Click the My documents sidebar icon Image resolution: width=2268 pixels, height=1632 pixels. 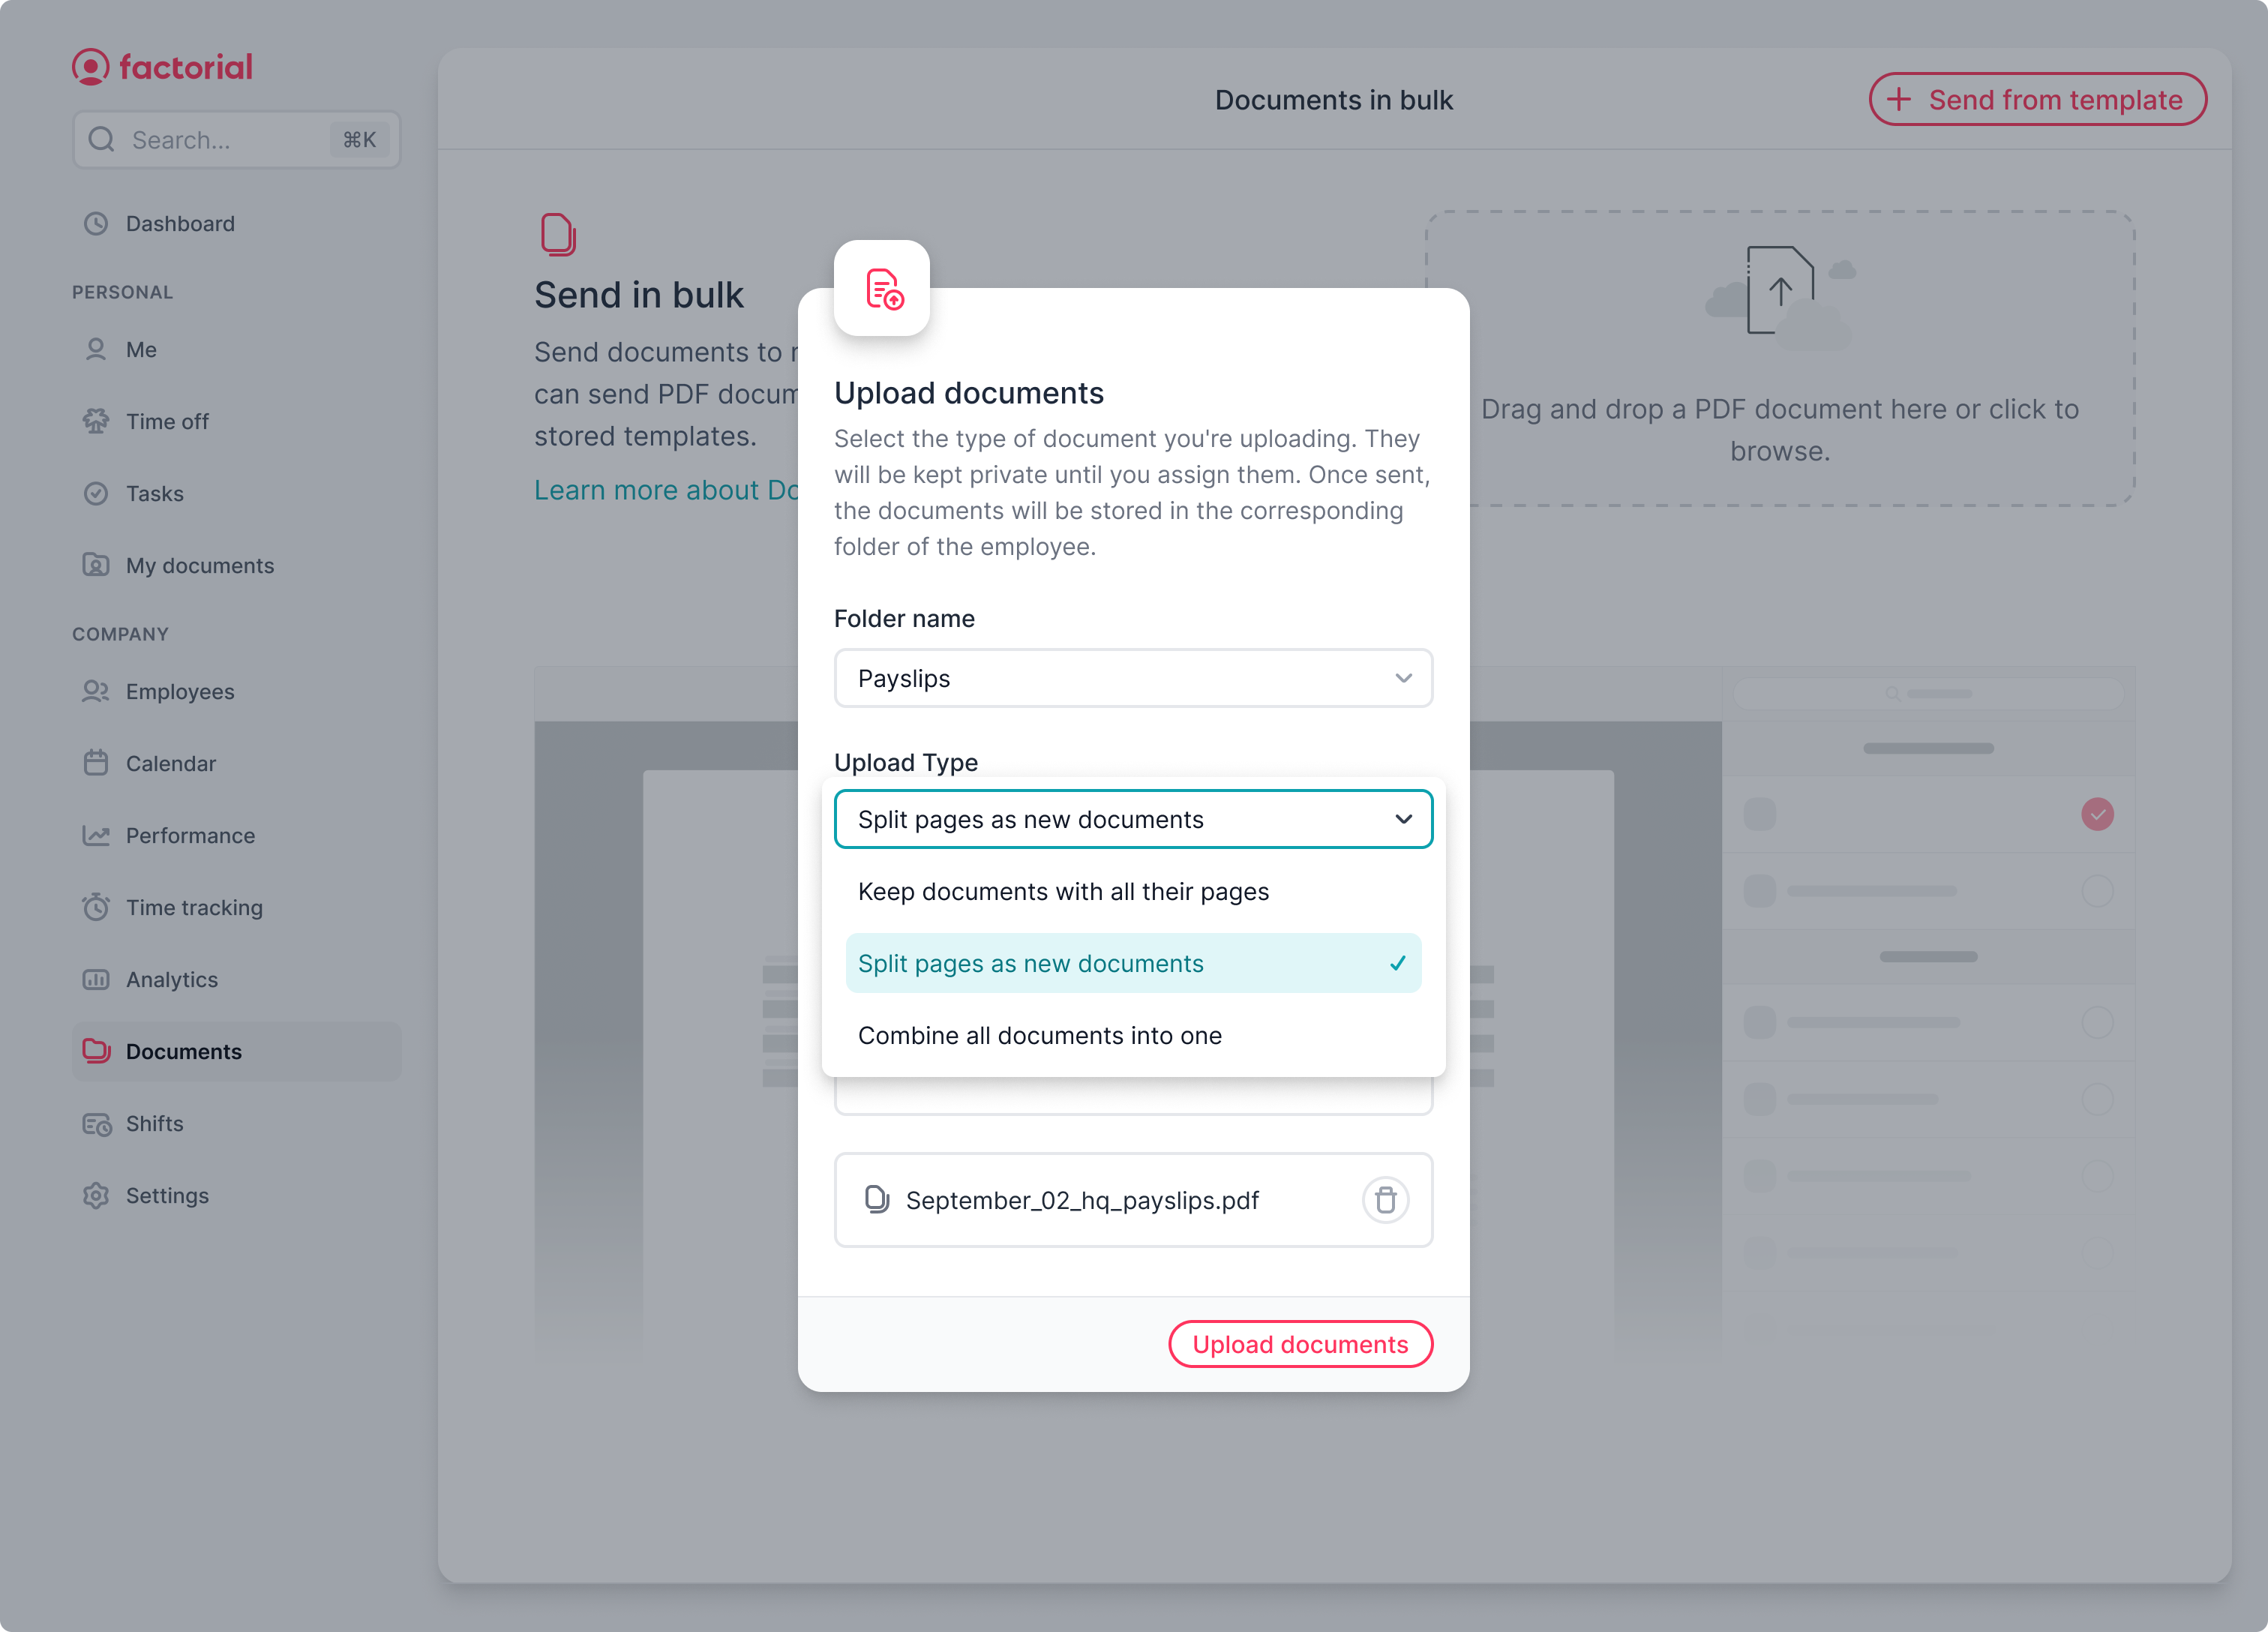point(97,565)
